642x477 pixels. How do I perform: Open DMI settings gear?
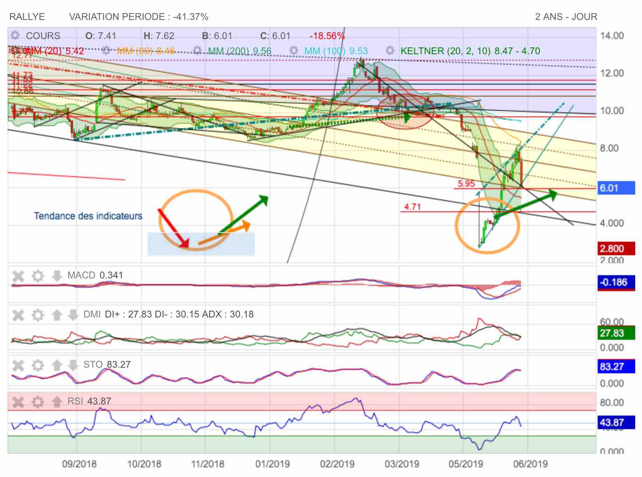pos(38,315)
